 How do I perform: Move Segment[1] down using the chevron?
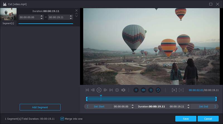tap(77, 16)
